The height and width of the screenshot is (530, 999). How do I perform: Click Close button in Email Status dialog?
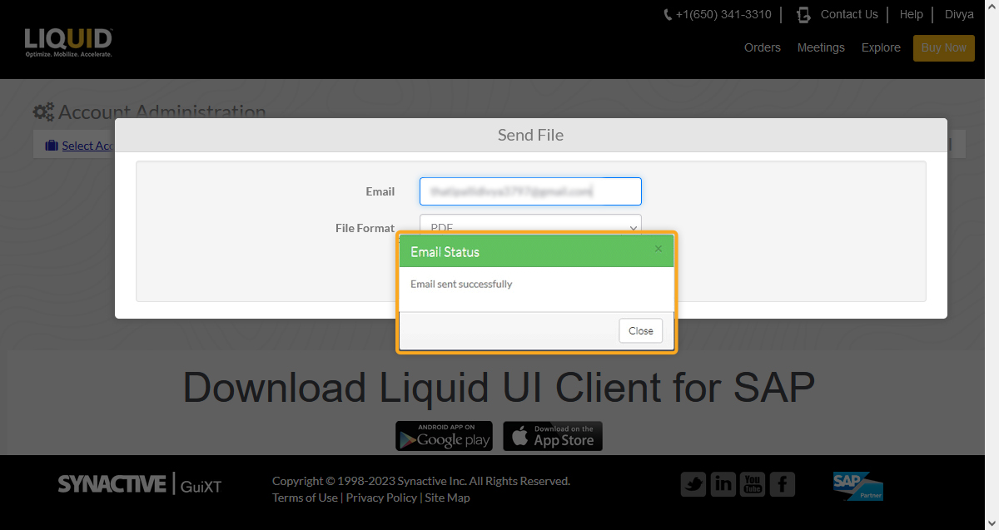click(x=641, y=330)
